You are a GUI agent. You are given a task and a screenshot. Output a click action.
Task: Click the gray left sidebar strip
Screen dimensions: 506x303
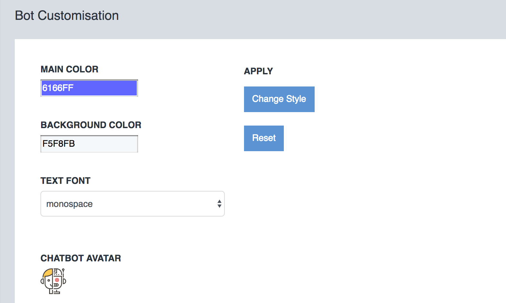[7, 170]
